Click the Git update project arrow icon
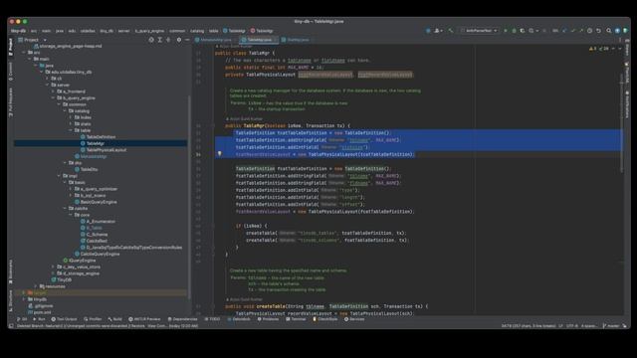Screen dimensions: 637x358 click(564, 31)
